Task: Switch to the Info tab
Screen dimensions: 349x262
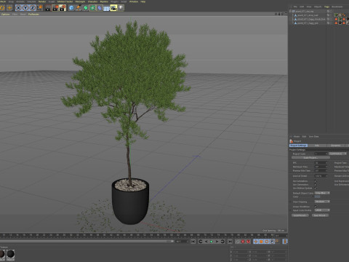Action: (317, 146)
